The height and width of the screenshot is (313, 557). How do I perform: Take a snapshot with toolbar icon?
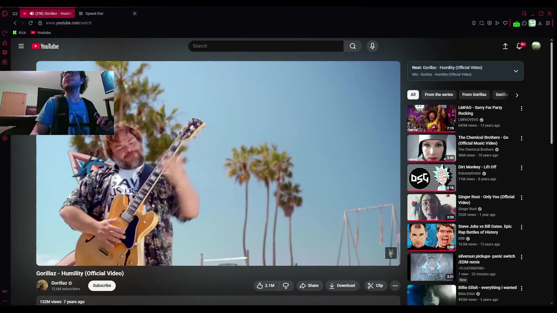(482, 23)
